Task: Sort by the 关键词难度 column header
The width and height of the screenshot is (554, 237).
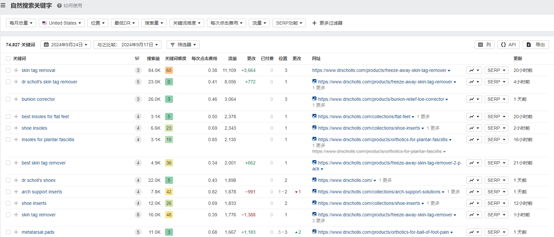Action: coord(176,58)
